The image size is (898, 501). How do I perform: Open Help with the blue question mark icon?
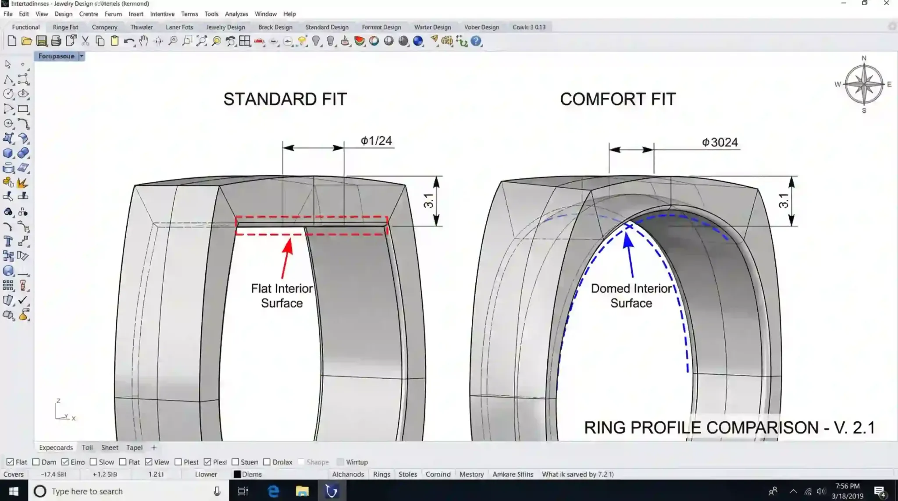[476, 41]
